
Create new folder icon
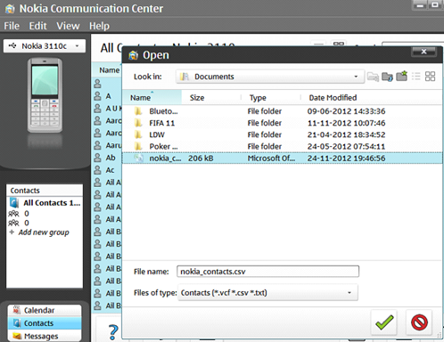click(x=401, y=76)
